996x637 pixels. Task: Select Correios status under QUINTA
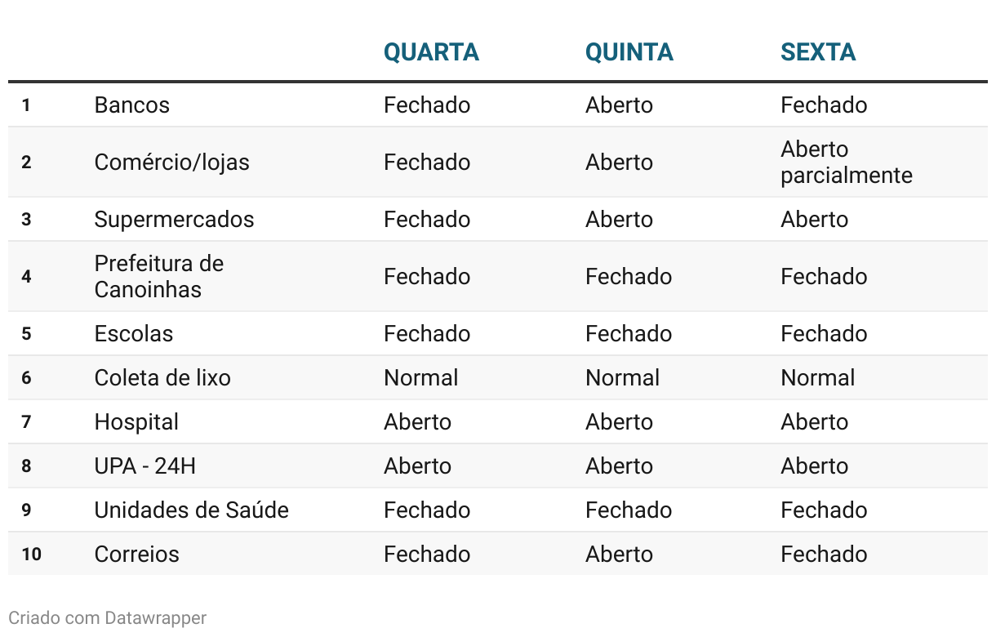click(619, 555)
